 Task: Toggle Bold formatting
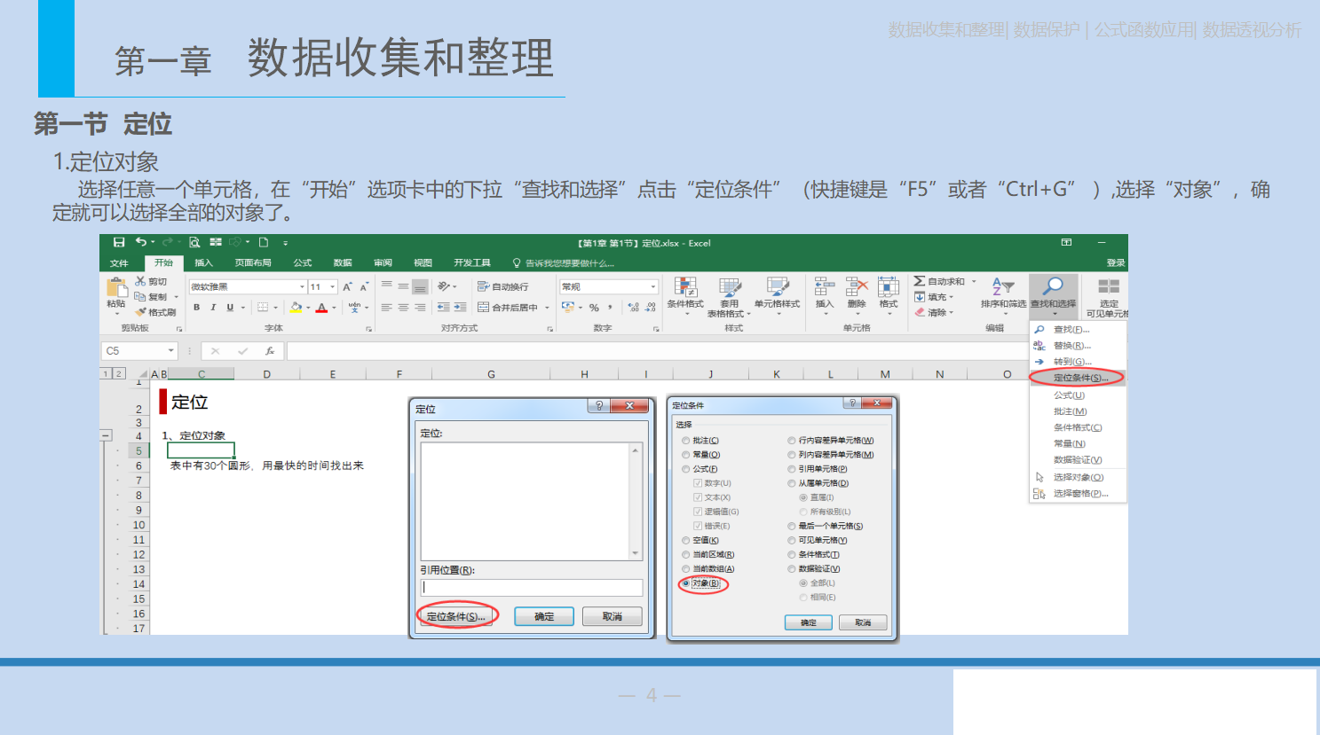pyautogui.click(x=196, y=308)
